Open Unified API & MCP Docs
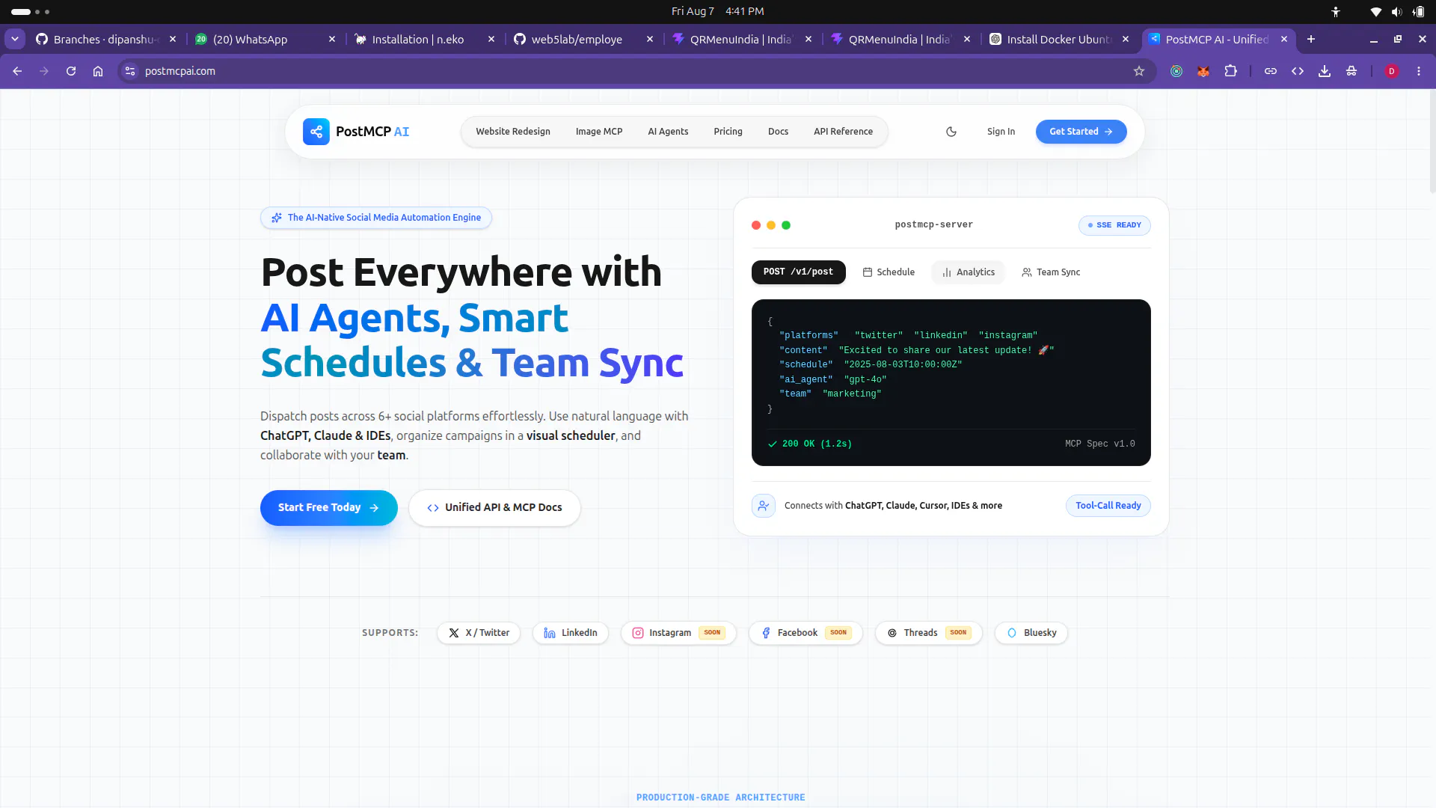Viewport: 1436px width, 808px height. [494, 508]
